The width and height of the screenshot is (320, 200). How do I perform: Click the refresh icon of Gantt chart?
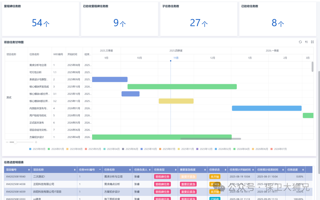300,42
